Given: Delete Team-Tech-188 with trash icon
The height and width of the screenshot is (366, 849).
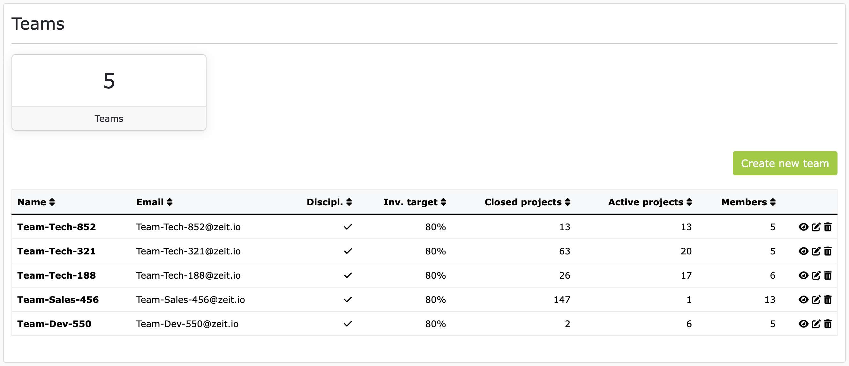Looking at the screenshot, I should [828, 275].
